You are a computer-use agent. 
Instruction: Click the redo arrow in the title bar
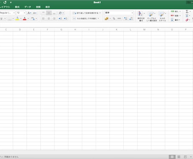(x=5, y=2)
